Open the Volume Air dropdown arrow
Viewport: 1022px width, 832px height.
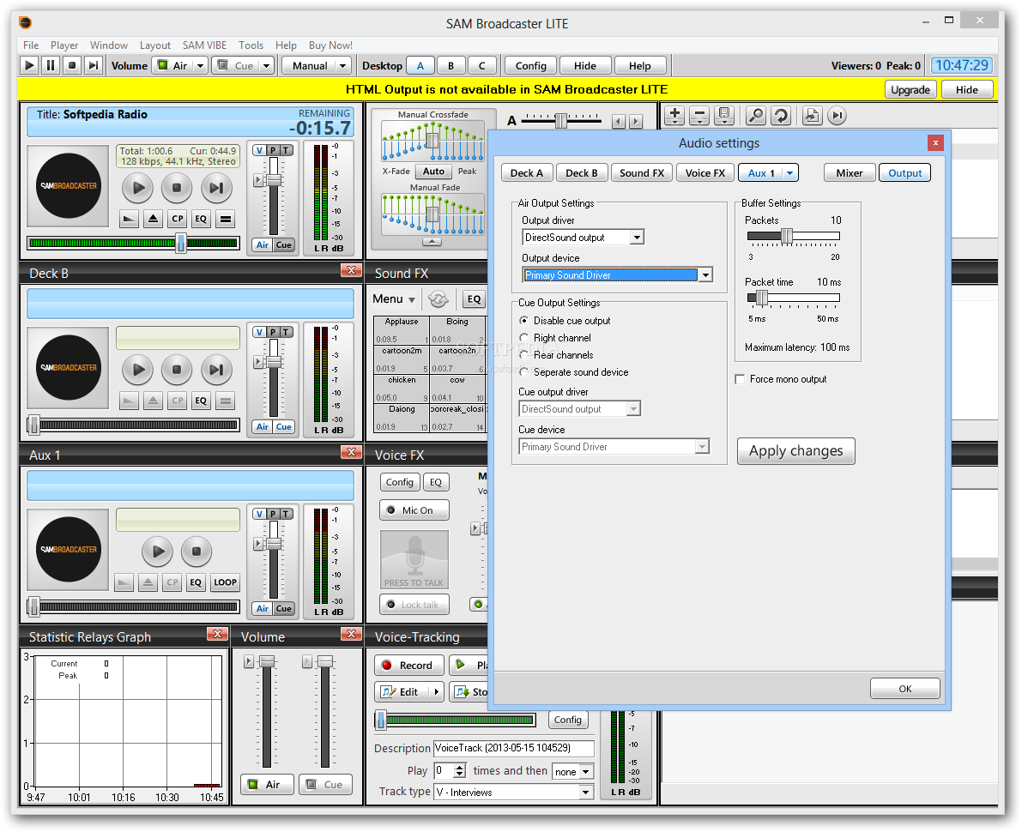coord(200,66)
